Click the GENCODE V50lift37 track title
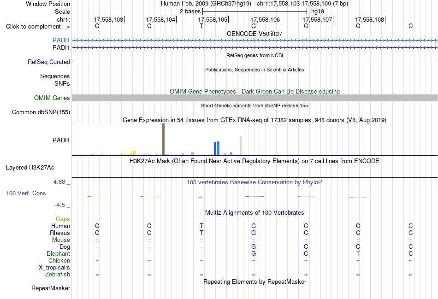 255,34
